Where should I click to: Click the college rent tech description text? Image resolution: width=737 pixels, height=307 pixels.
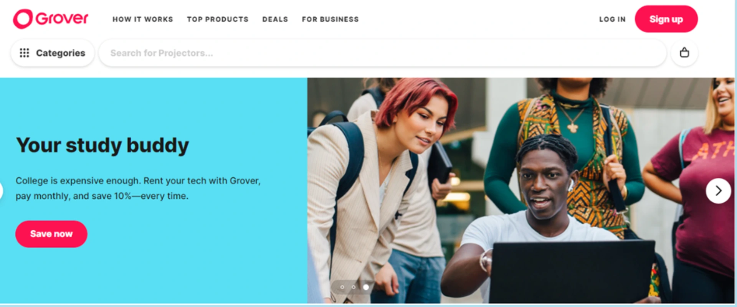(138, 188)
